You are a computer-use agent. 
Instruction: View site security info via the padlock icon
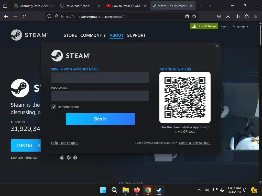click(57, 17)
